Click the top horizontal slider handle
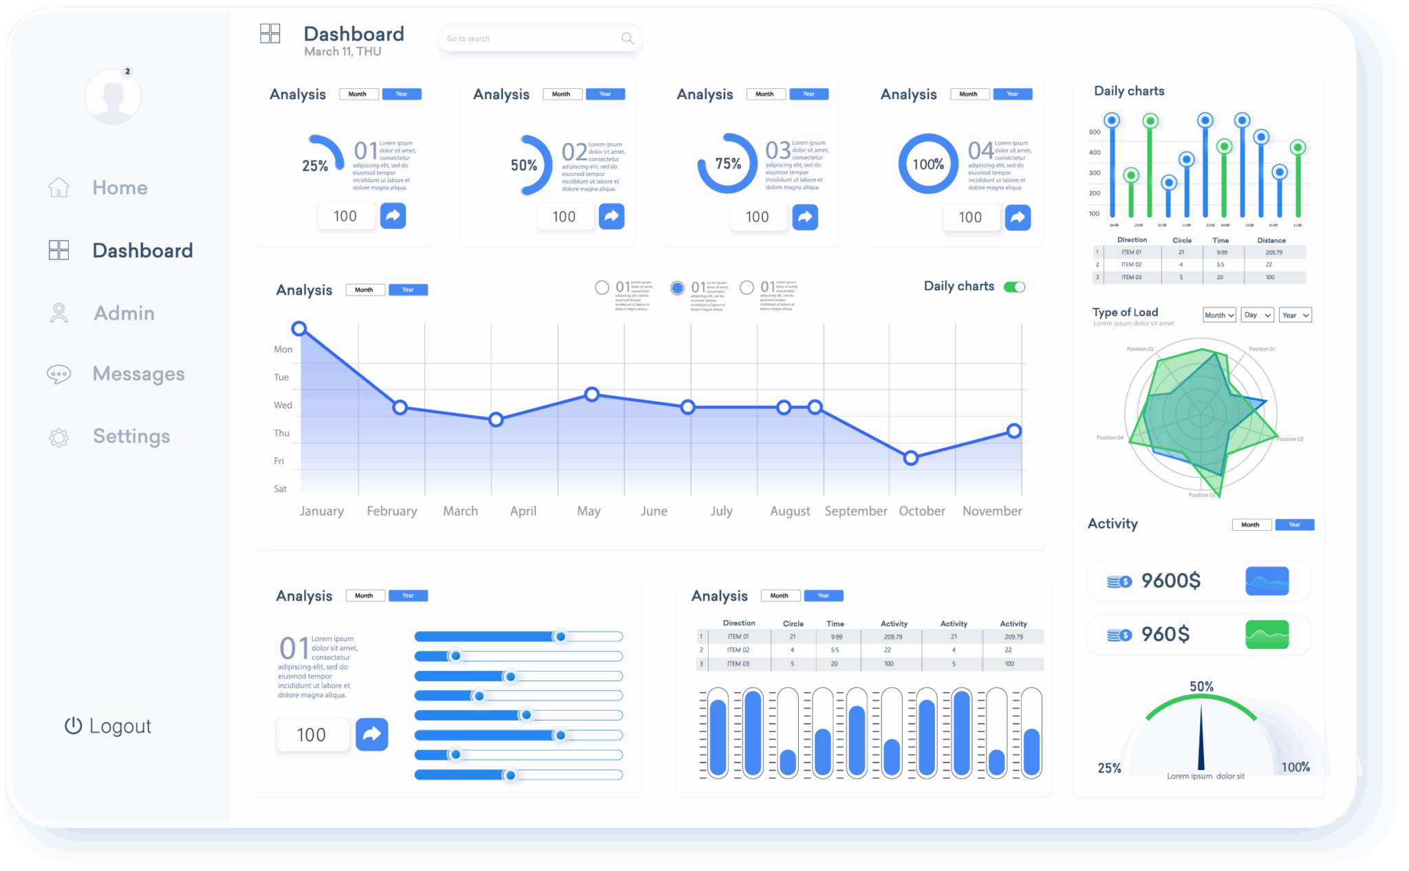 point(561,637)
